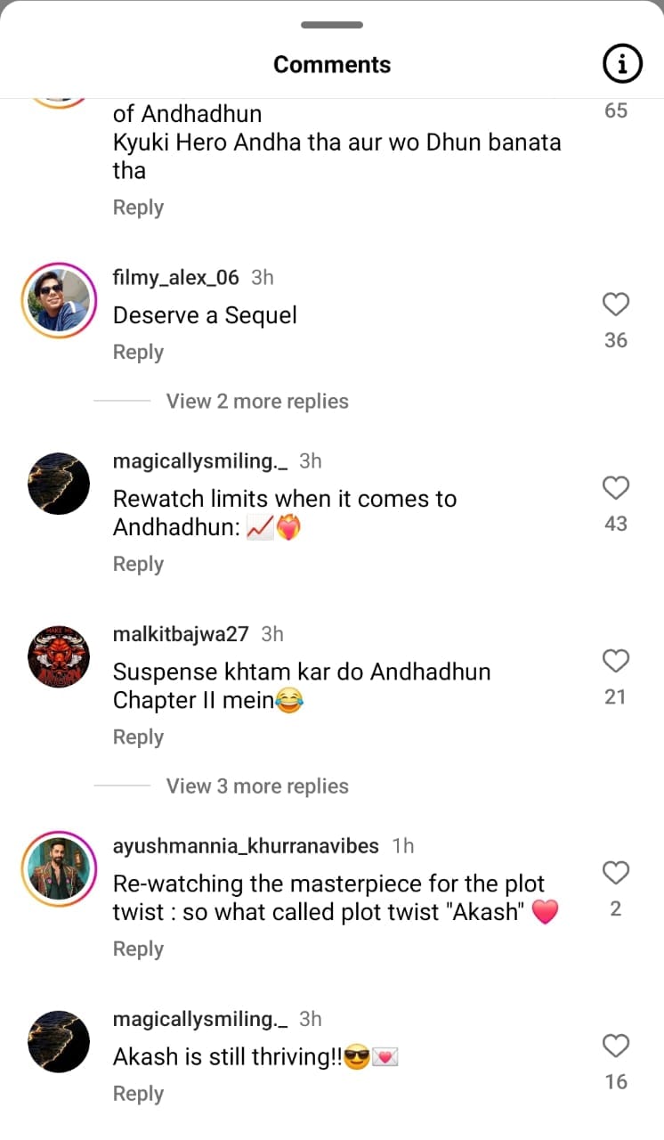Open username malkitbajwa27

tap(181, 633)
